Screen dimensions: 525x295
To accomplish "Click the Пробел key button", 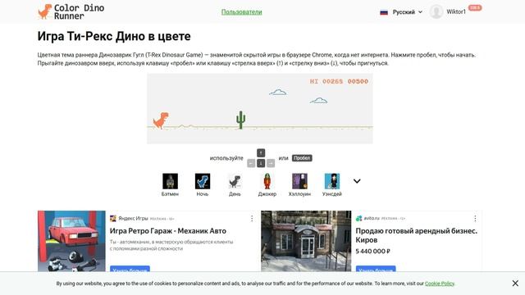I will 302,158.
